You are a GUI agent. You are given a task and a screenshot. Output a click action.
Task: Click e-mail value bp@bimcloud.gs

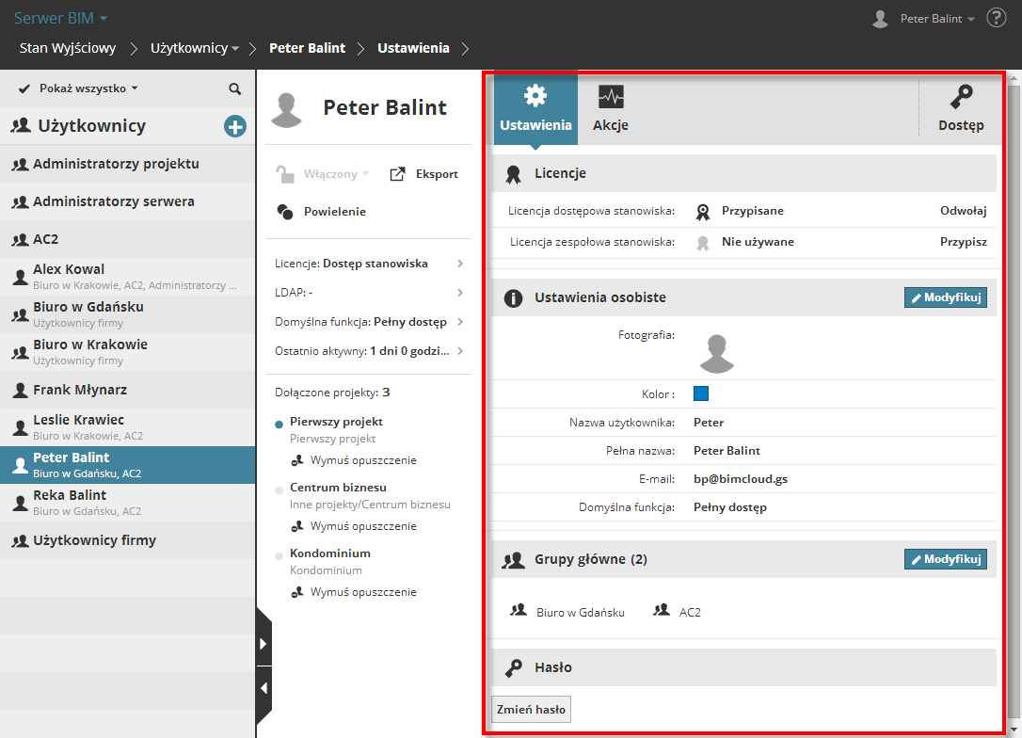pyautogui.click(x=741, y=479)
